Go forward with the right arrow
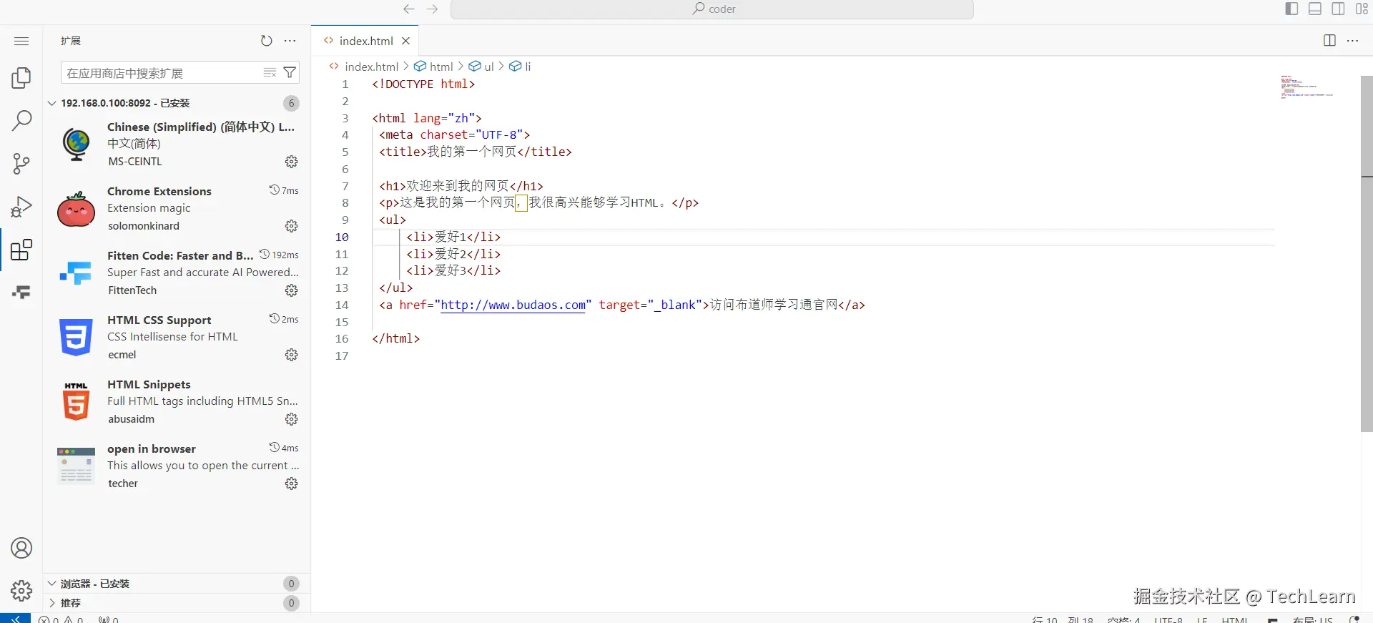Image resolution: width=1373 pixels, height=623 pixels. click(x=432, y=9)
